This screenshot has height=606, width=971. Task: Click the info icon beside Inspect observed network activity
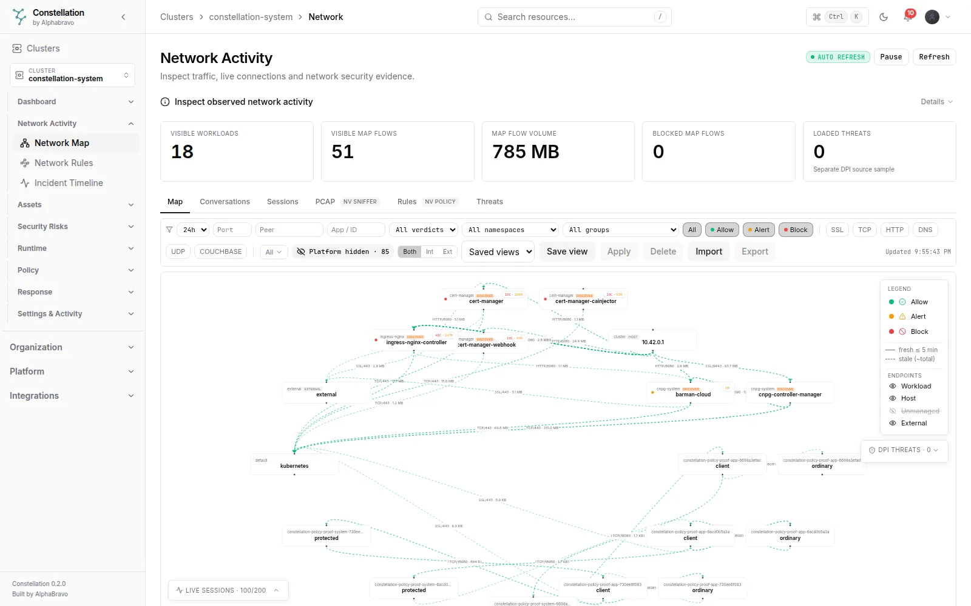(165, 102)
